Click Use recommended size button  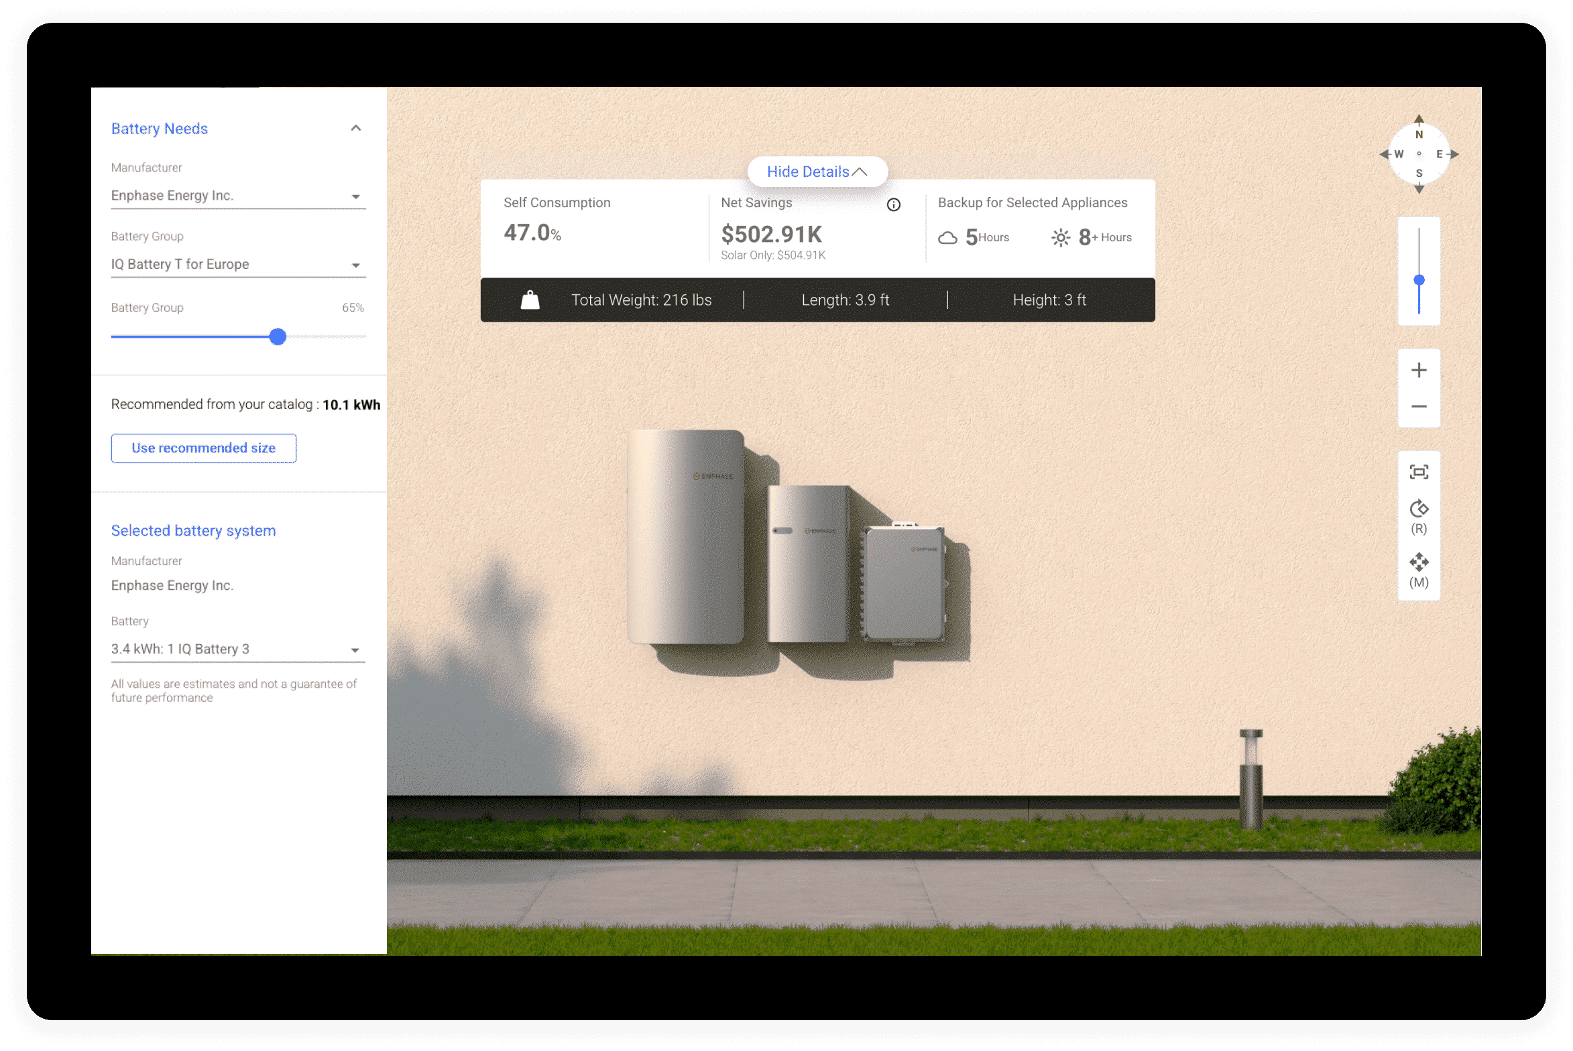click(204, 448)
